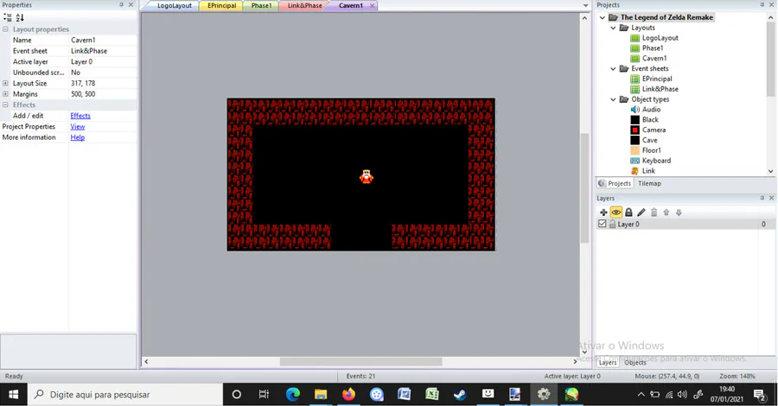This screenshot has width=778, height=406.
Task: Toggle the lock icon on Layer 0 row
Action: [612, 224]
